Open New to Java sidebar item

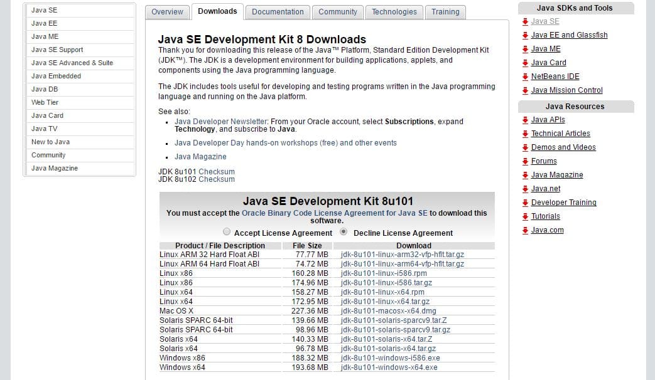(80, 142)
